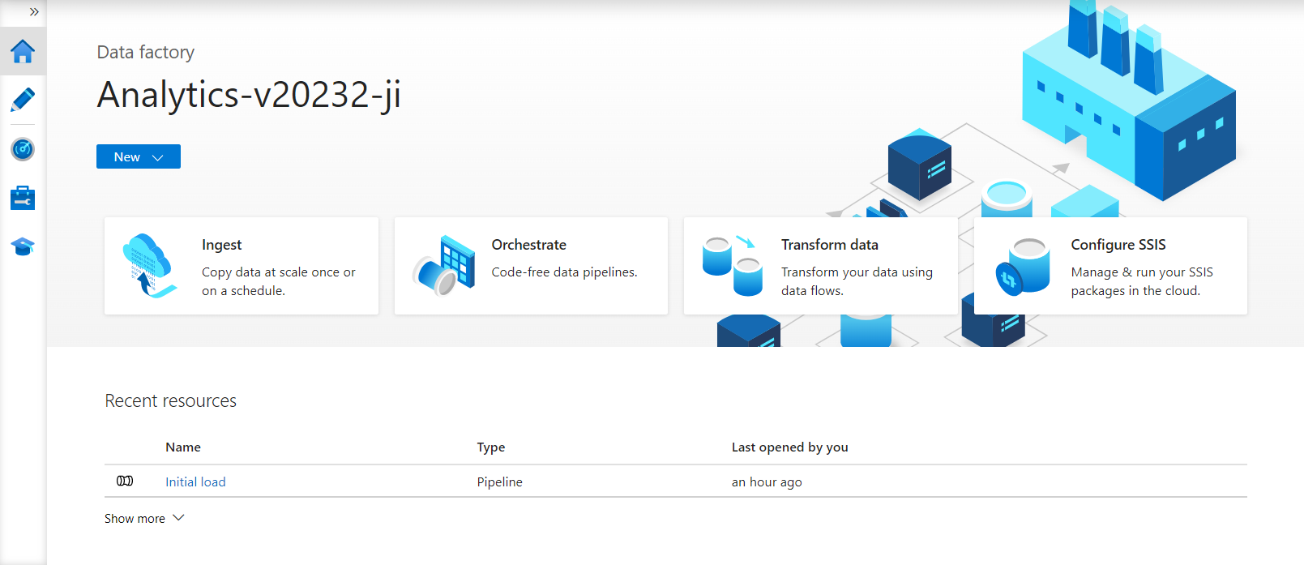Open the Monitor gauge icon
Screen dimensions: 1304x565
pyautogui.click(x=23, y=149)
